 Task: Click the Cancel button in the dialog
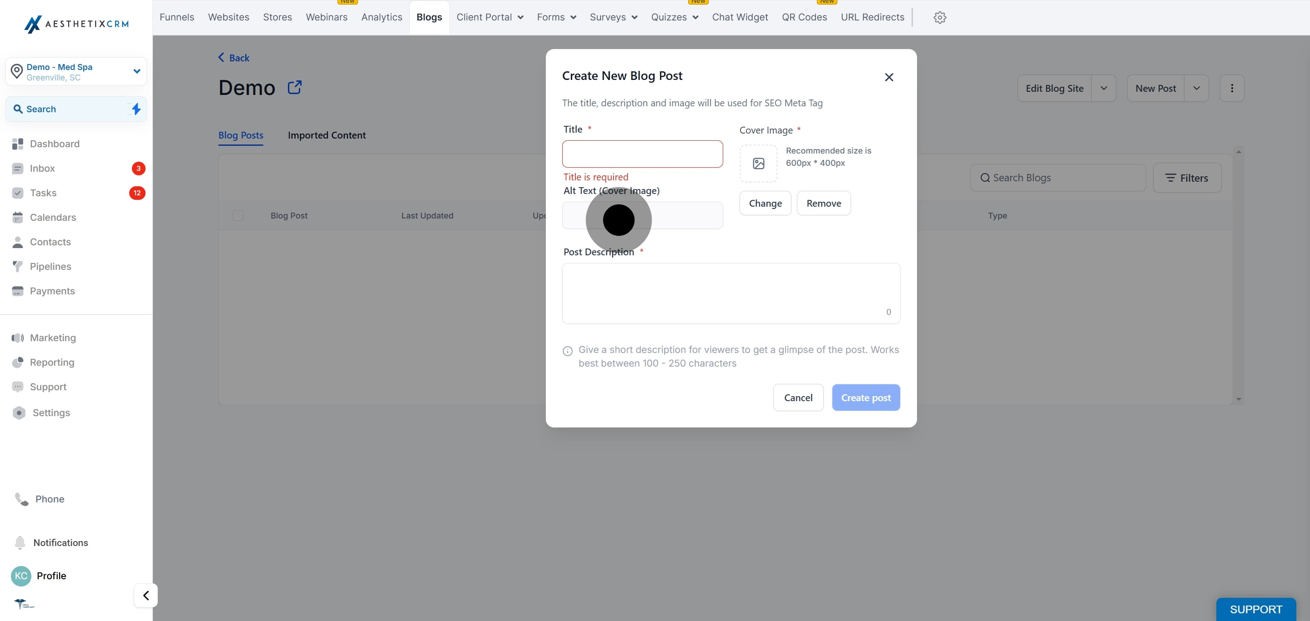[798, 397]
